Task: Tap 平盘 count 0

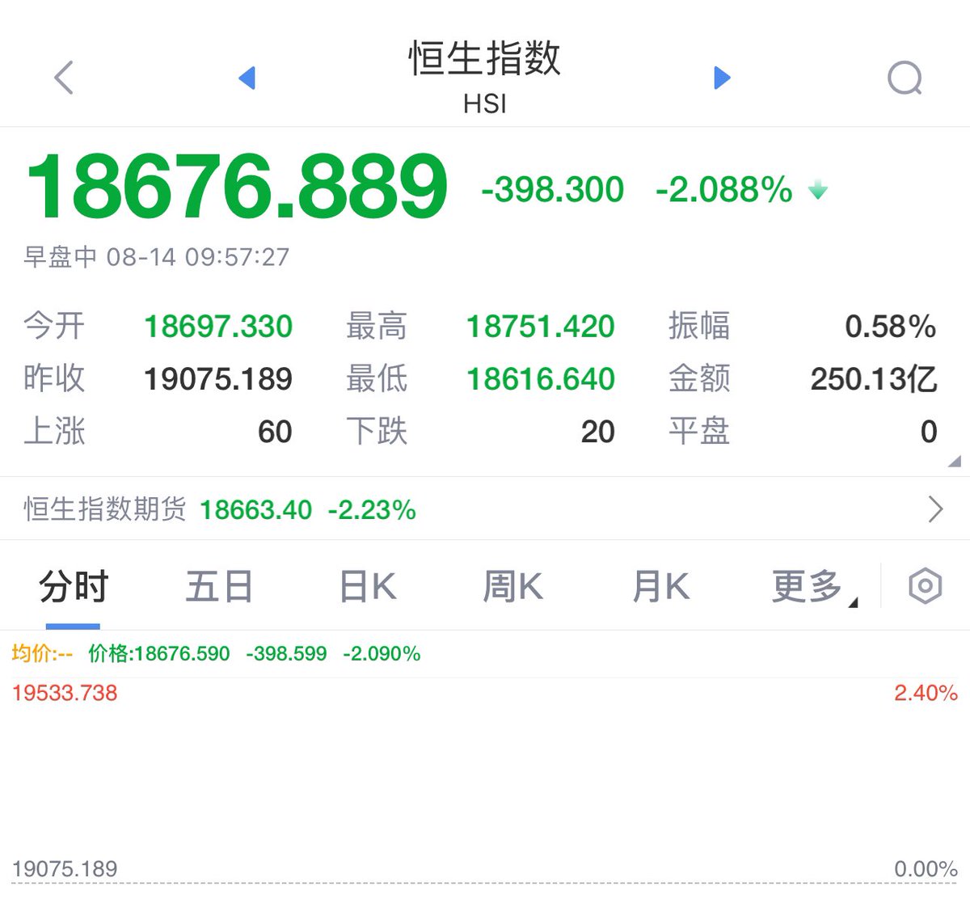Action: (929, 432)
